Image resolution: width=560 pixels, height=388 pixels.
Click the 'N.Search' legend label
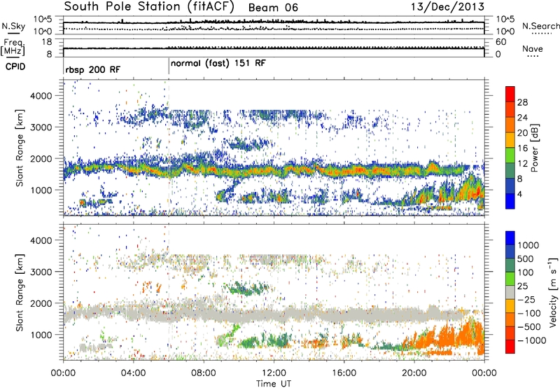pos(541,26)
